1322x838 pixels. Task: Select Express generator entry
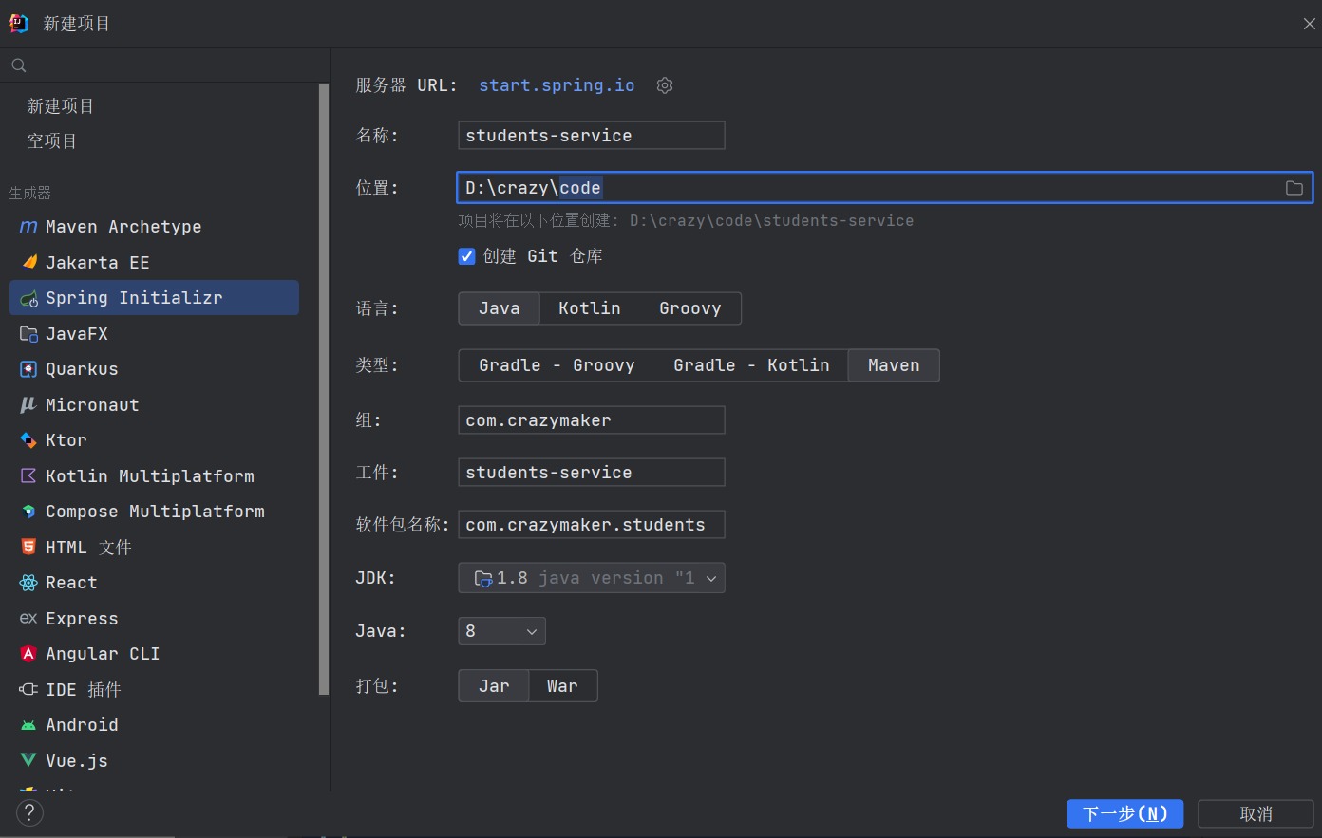pos(154,618)
